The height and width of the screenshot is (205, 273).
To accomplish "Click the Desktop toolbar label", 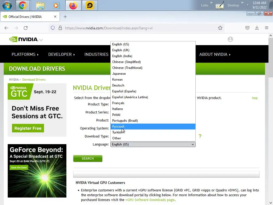I will (x=233, y=5).
